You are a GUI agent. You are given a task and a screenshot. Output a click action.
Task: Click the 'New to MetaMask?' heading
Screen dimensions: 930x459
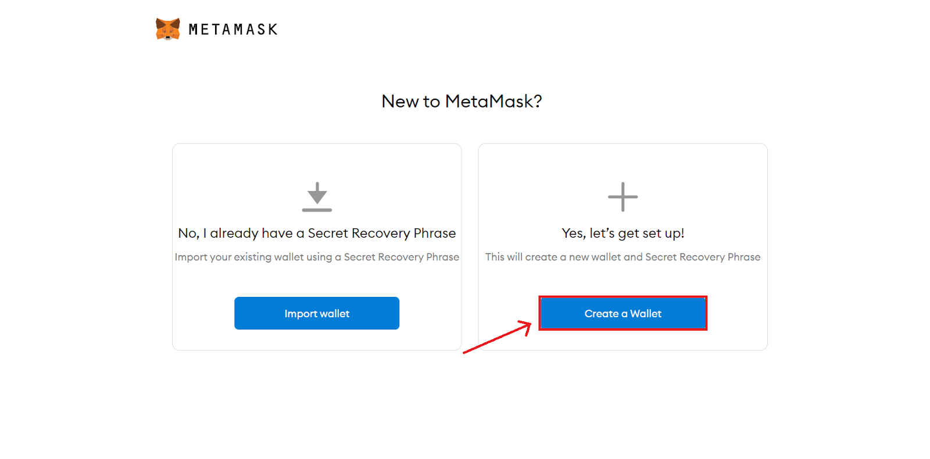462,101
